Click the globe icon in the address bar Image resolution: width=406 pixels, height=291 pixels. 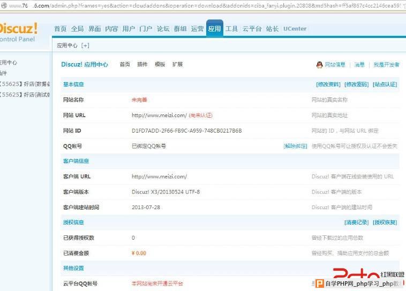pos(4,5)
